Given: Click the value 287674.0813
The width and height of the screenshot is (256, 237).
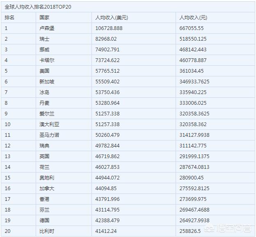Looking at the screenshot, I should (194, 167).
